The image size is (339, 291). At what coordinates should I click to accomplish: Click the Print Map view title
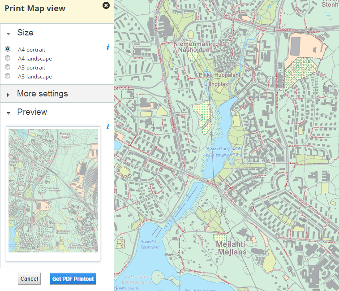click(35, 8)
